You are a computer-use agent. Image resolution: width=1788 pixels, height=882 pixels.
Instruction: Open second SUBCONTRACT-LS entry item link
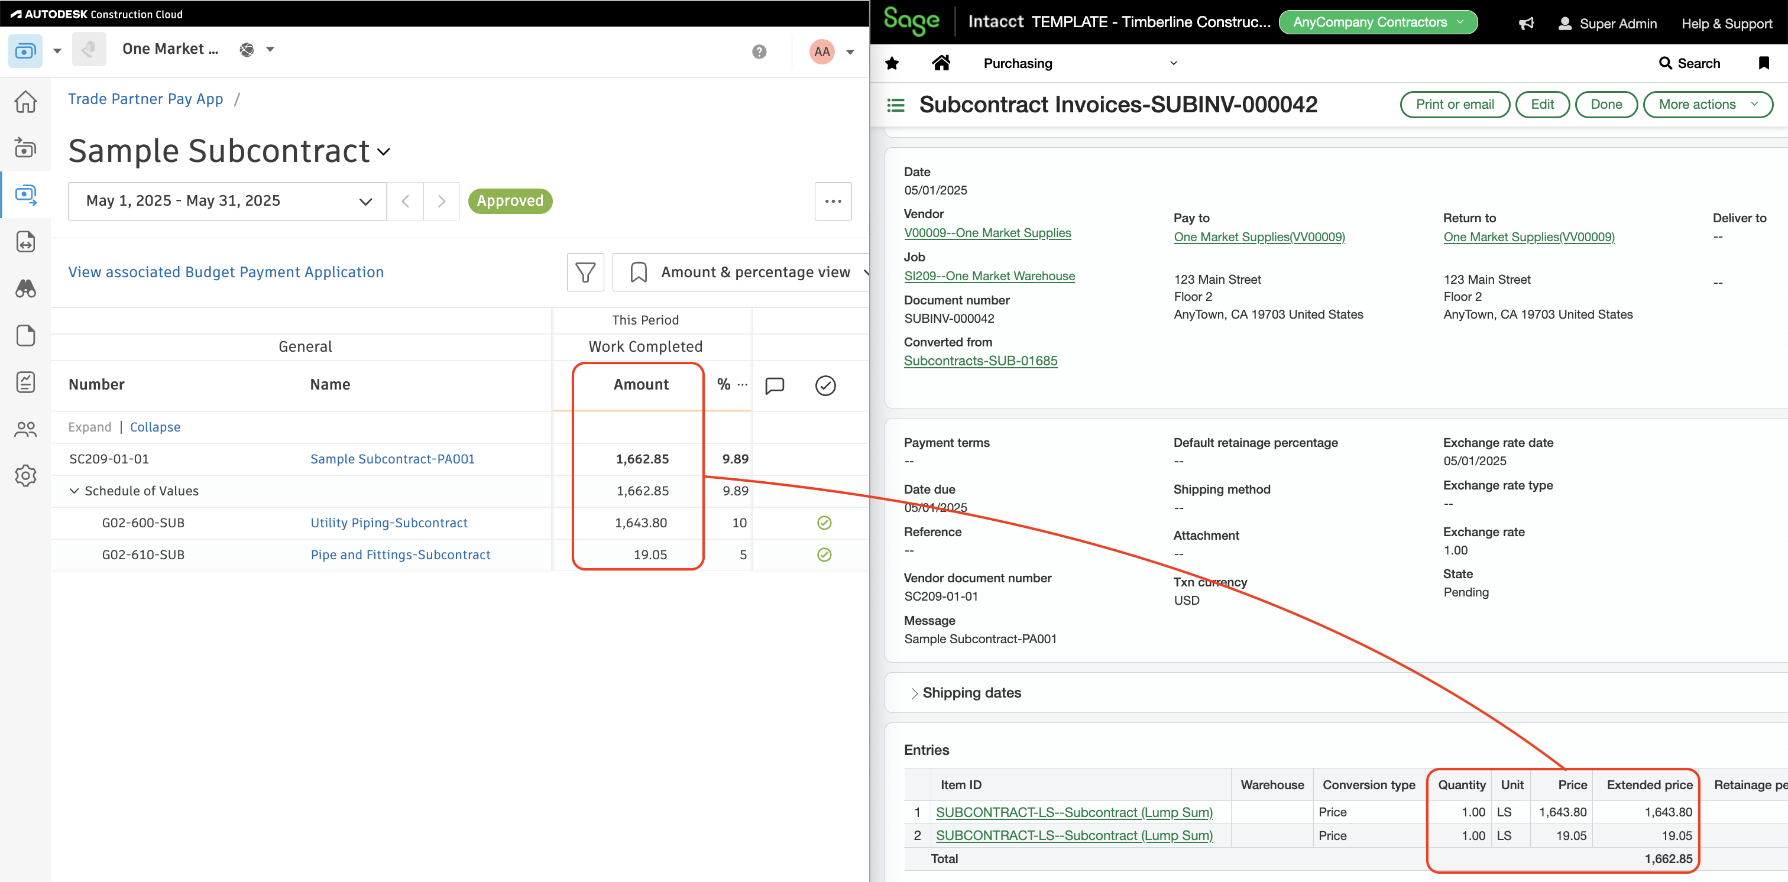(1074, 836)
